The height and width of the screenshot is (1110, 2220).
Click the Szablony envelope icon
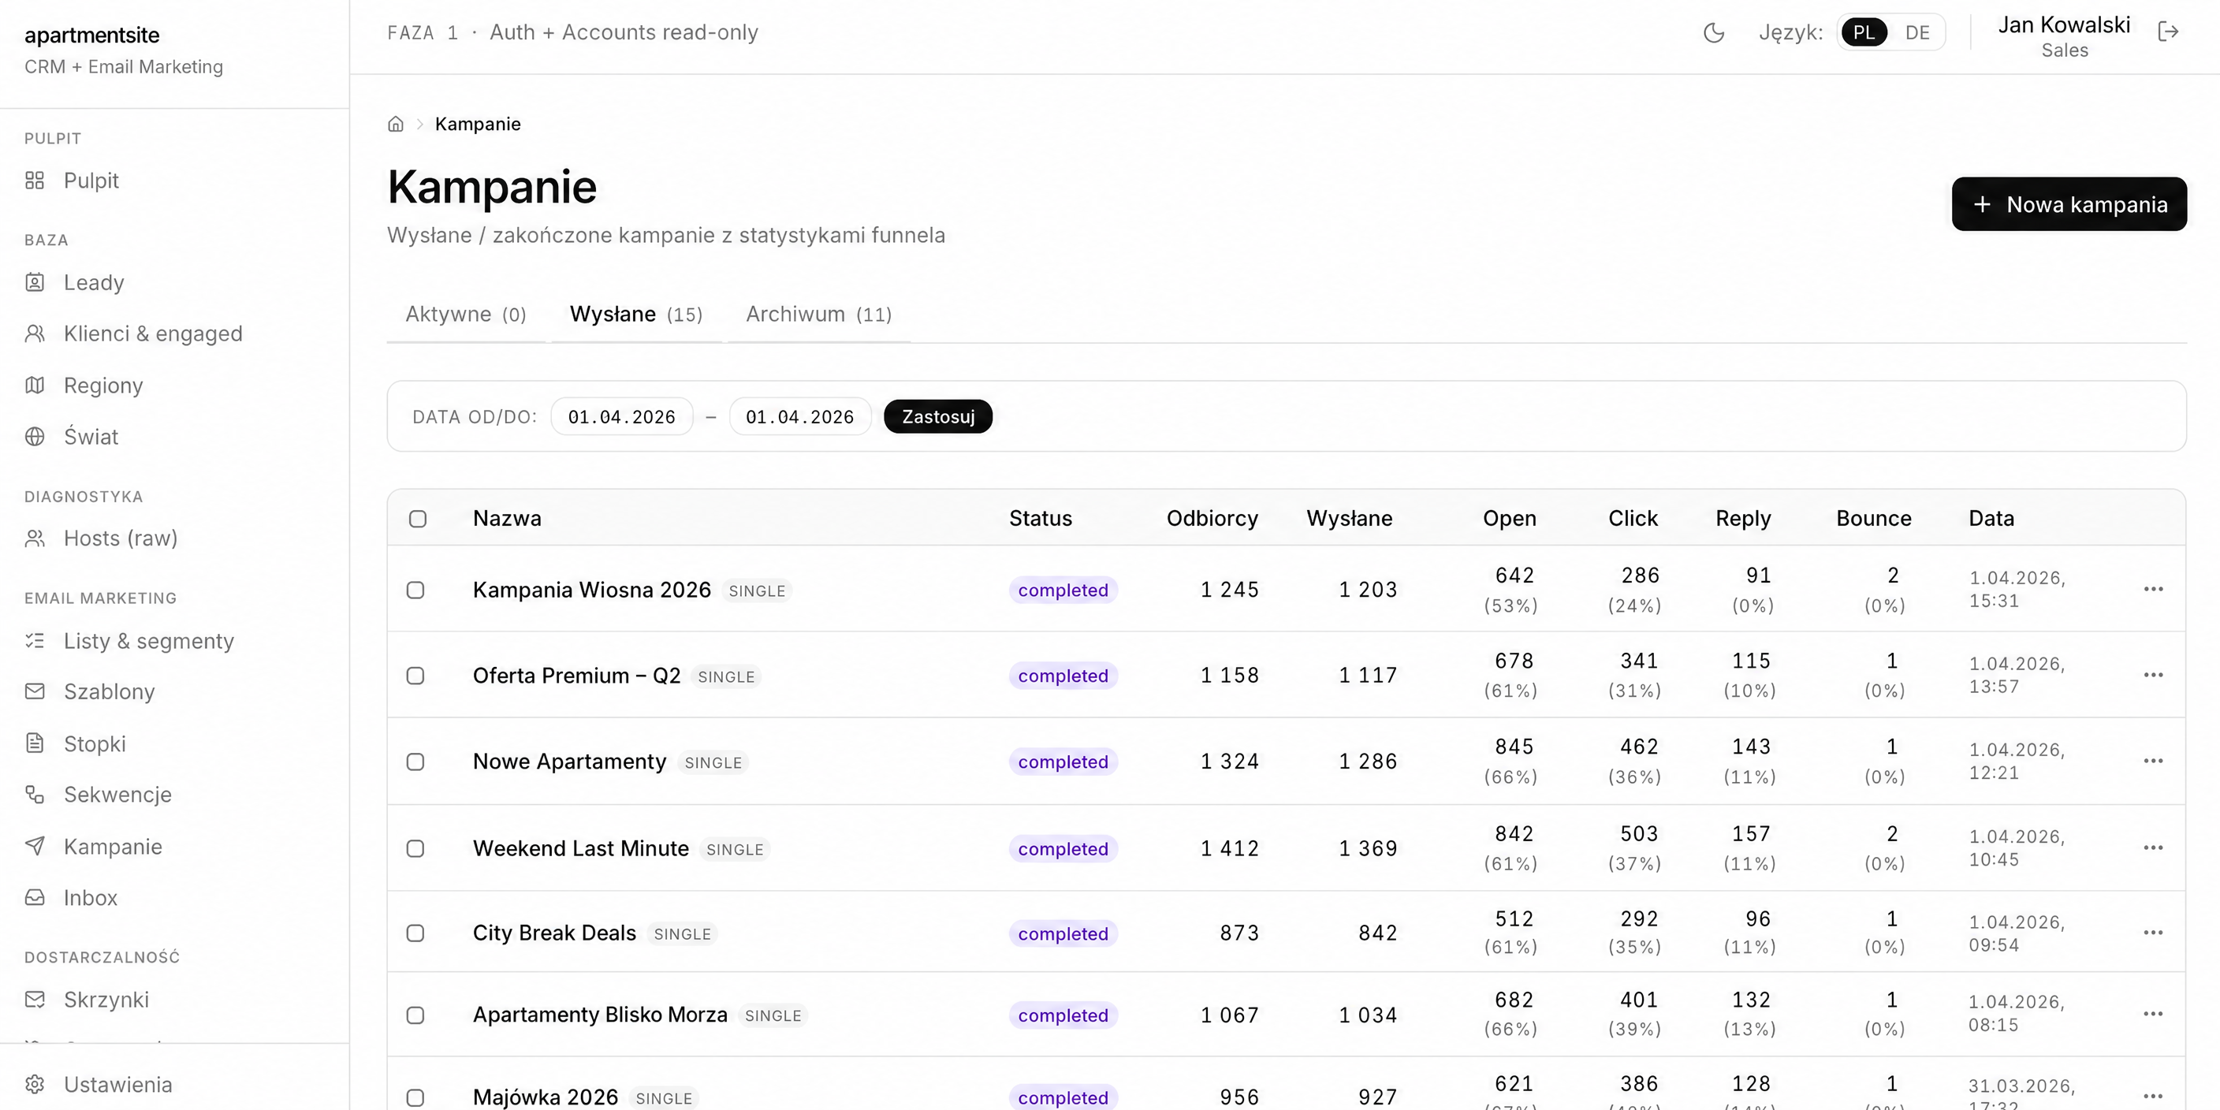[x=35, y=691]
